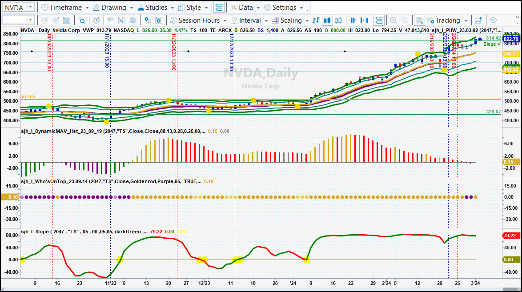Click the chart speech bubble icon
This screenshot has width=522, height=292.
pos(493,20)
